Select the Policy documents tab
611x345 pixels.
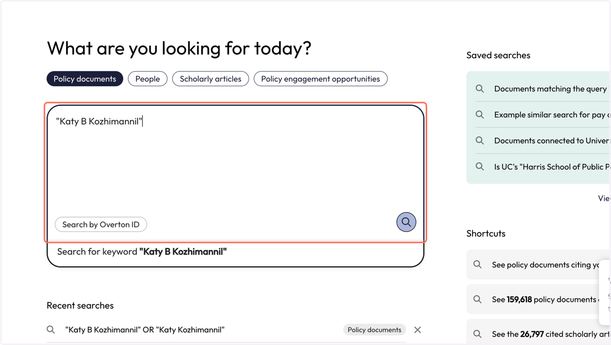pyautogui.click(x=85, y=79)
